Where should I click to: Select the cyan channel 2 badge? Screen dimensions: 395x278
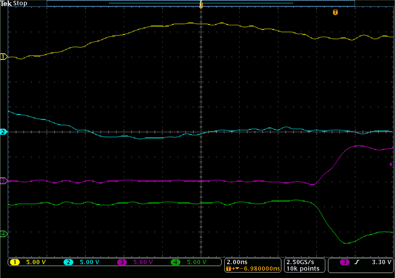point(69,262)
